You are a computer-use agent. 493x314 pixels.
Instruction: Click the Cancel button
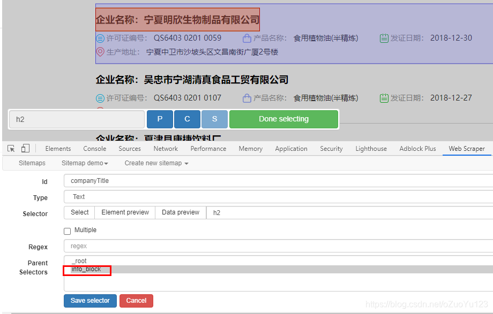pyautogui.click(x=136, y=301)
